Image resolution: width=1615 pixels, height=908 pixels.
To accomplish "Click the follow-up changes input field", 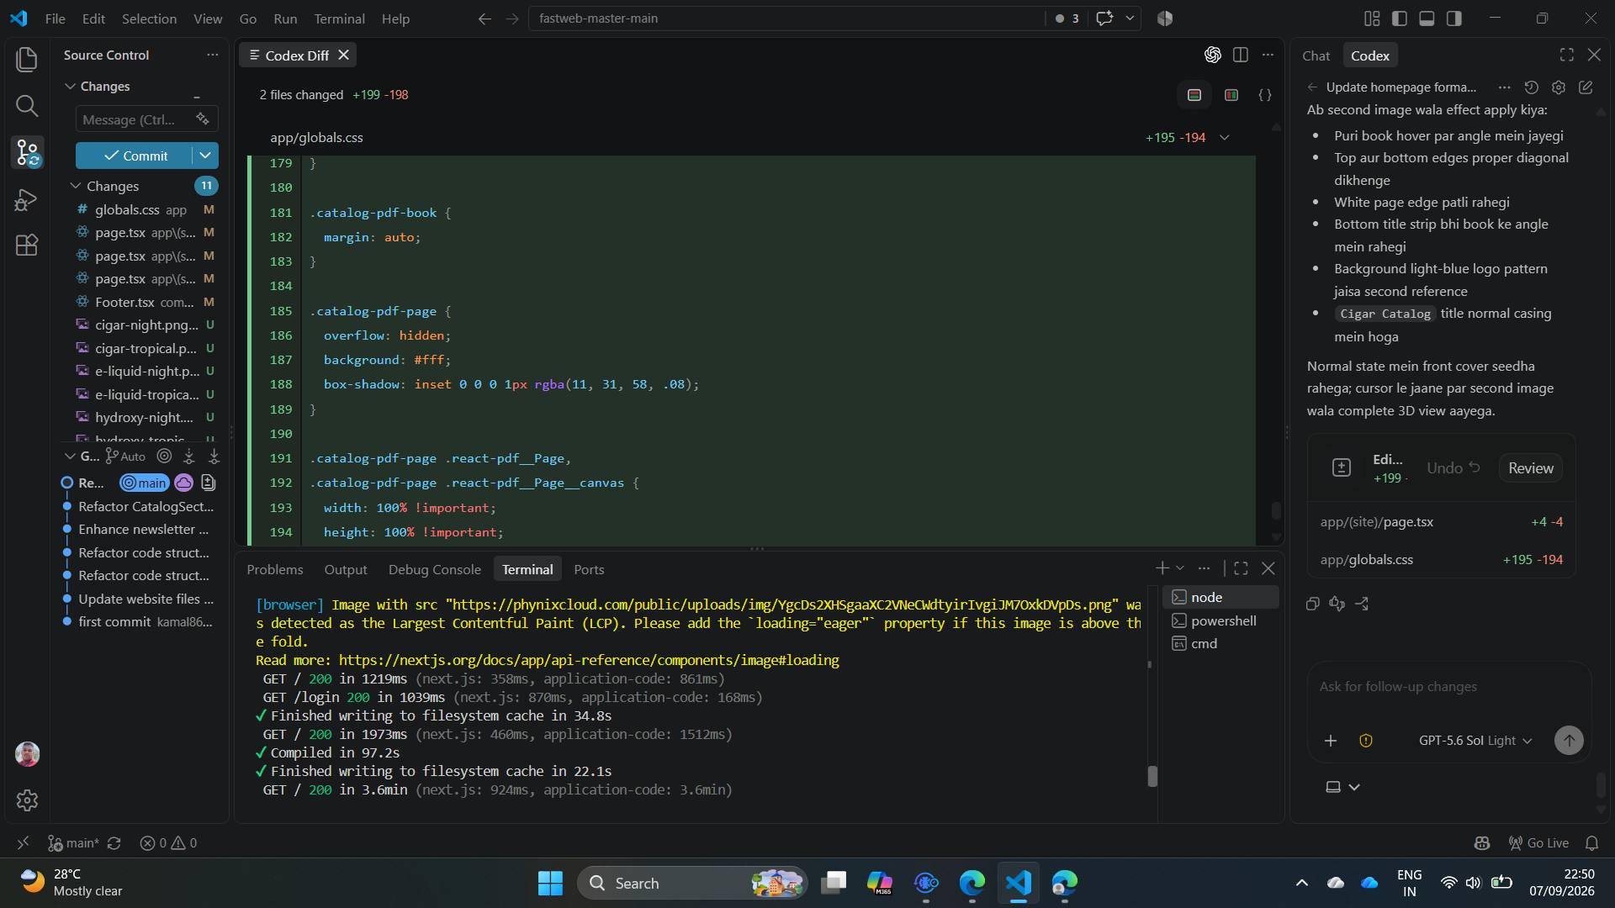I will [x=1448, y=687].
